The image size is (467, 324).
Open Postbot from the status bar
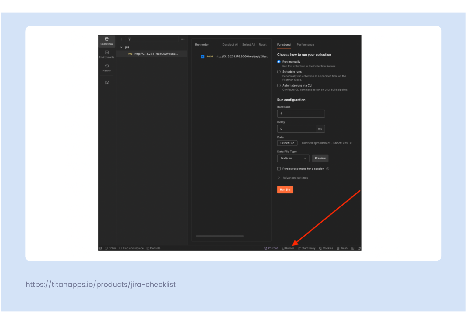[x=271, y=248]
